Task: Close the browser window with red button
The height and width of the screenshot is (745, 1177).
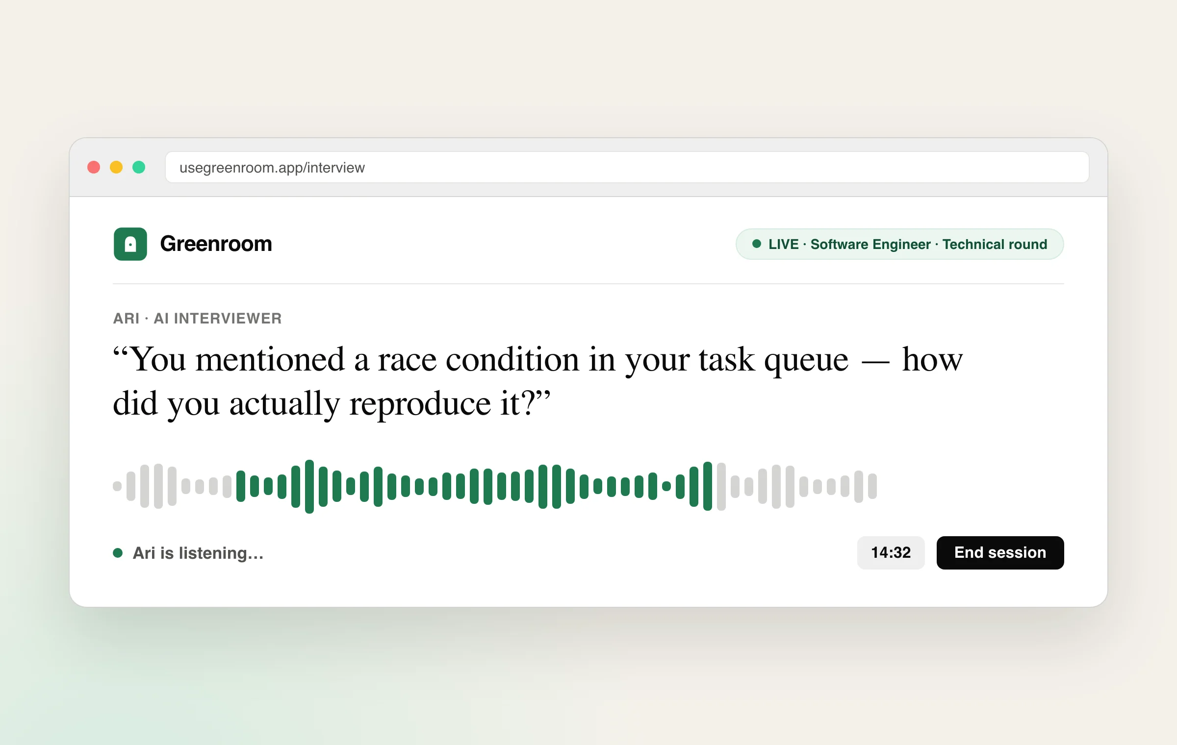Action: click(94, 167)
